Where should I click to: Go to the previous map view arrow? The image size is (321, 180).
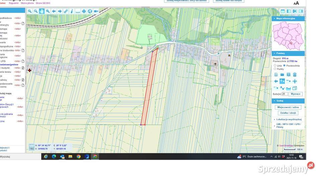pos(54,11)
